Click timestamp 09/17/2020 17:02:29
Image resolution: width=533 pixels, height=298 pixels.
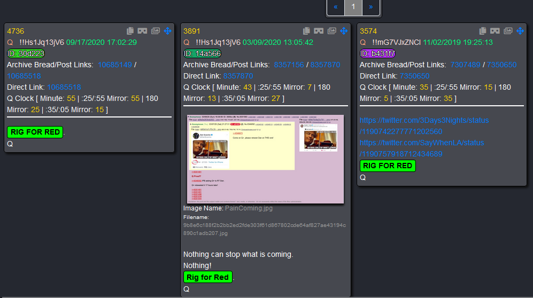tap(101, 42)
